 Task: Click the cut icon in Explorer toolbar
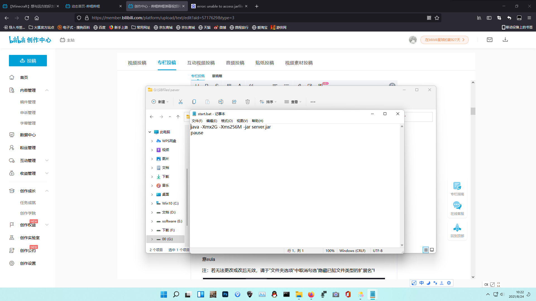coord(181,102)
